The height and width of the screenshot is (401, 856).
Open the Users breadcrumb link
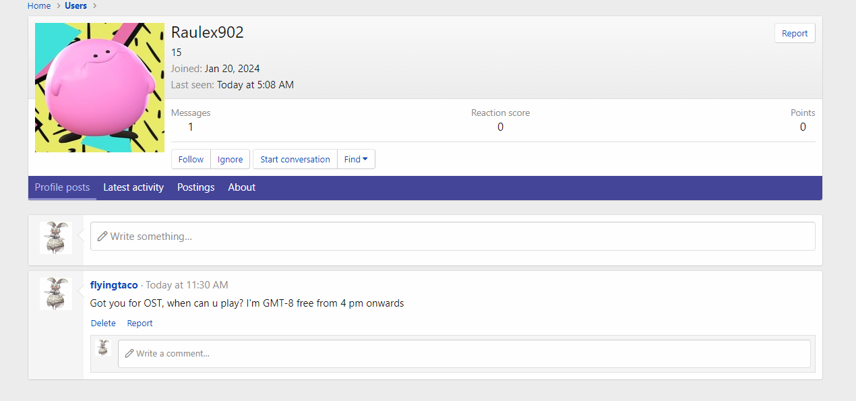coord(75,6)
